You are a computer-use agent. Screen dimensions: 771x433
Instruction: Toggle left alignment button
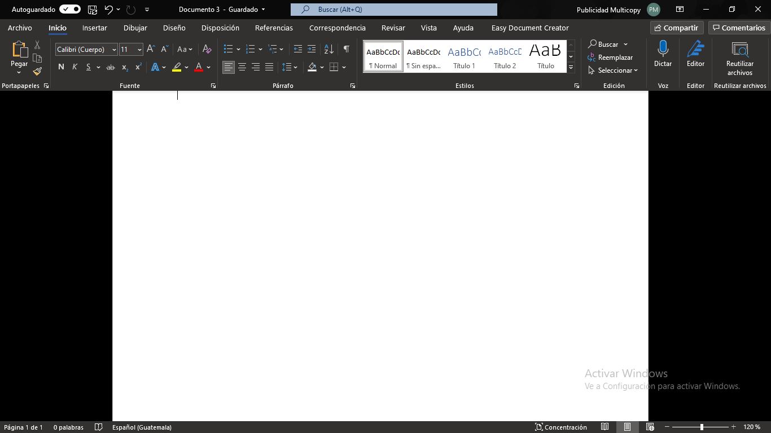coord(229,67)
